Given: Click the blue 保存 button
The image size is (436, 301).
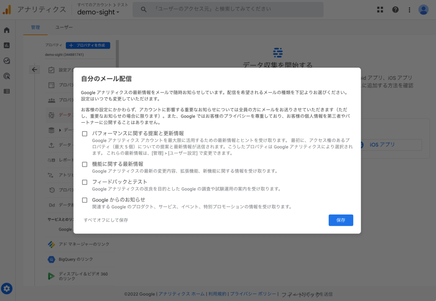Looking at the screenshot, I should [341, 220].
